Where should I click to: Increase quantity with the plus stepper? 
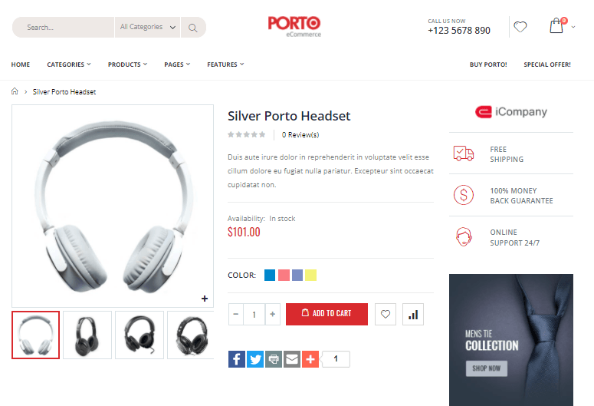click(272, 314)
